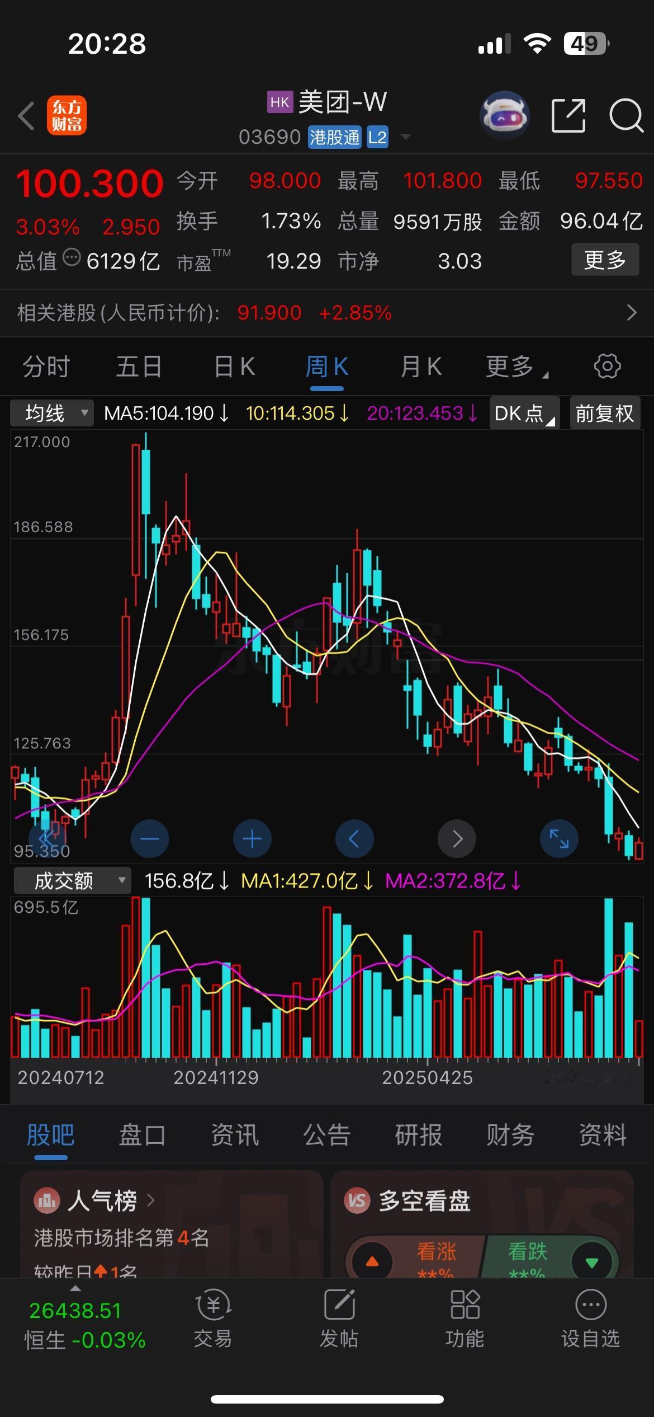This screenshot has height=1417, width=654.
Task: Open the 股吧 tab
Action: pos(51,1136)
